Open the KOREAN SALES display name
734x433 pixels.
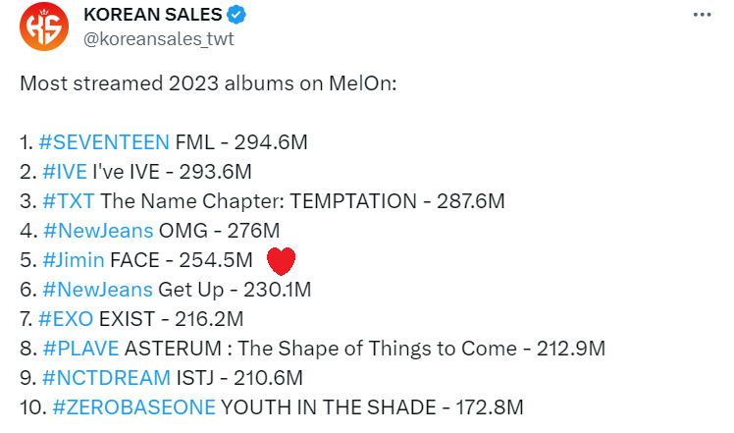pos(153,15)
